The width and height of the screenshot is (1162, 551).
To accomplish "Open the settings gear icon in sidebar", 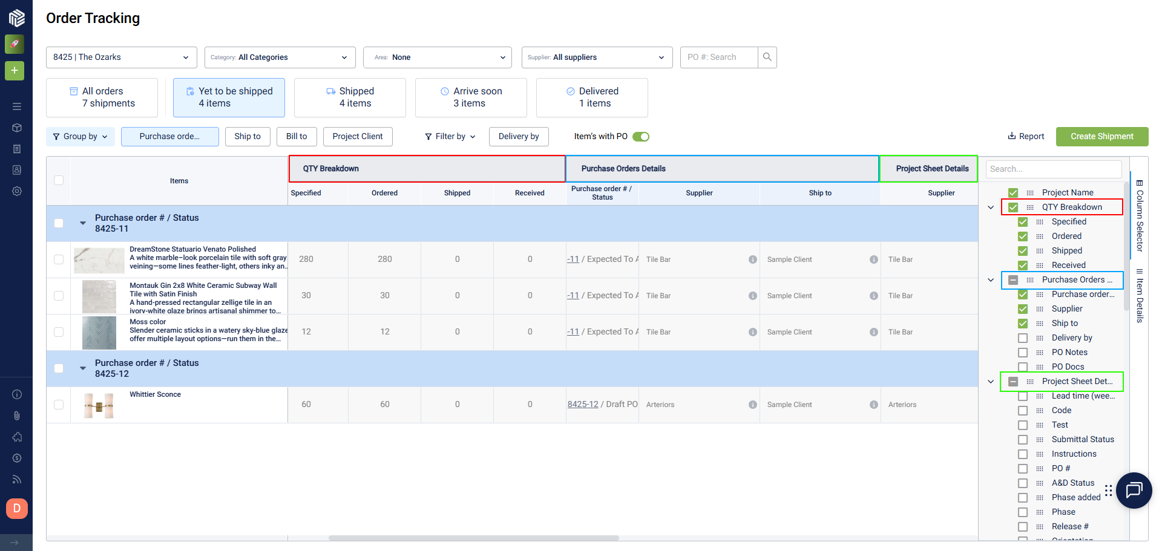I will click(x=17, y=191).
